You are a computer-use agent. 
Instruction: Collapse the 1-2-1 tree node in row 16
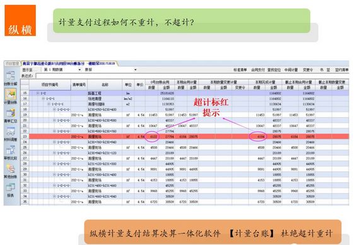(x=44, y=99)
